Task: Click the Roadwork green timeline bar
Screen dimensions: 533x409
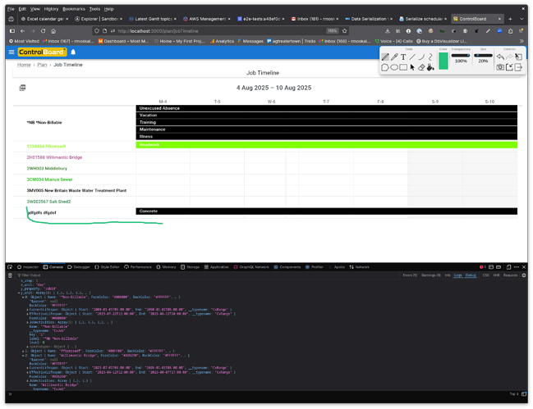Action: click(x=326, y=145)
